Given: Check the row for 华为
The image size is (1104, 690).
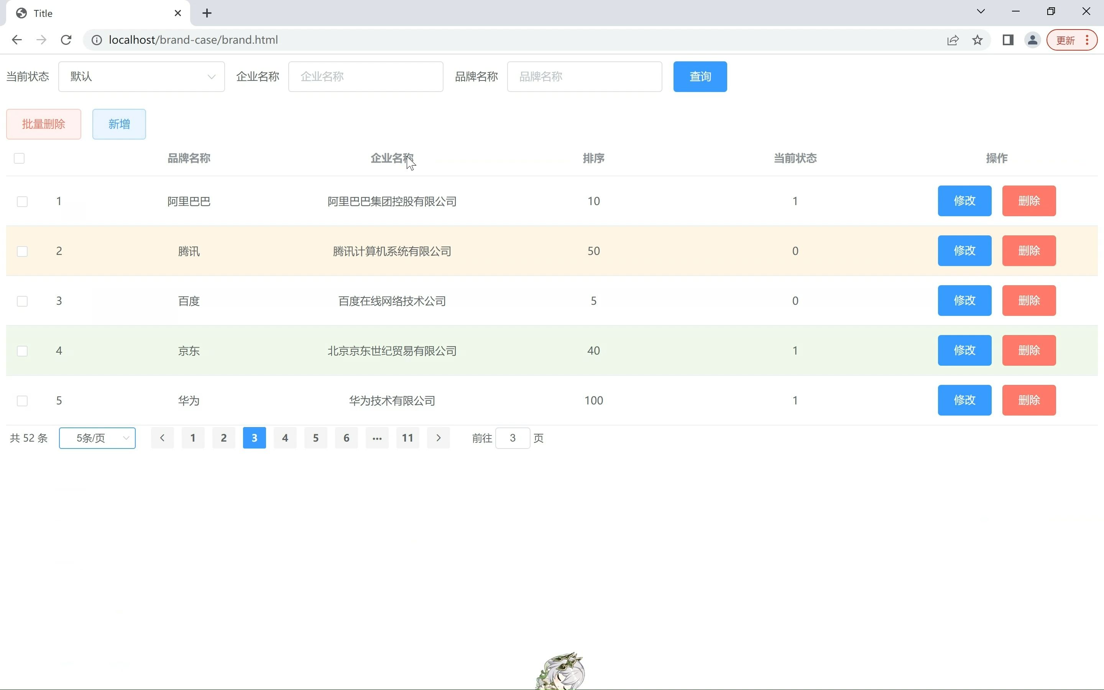Looking at the screenshot, I should click(22, 401).
